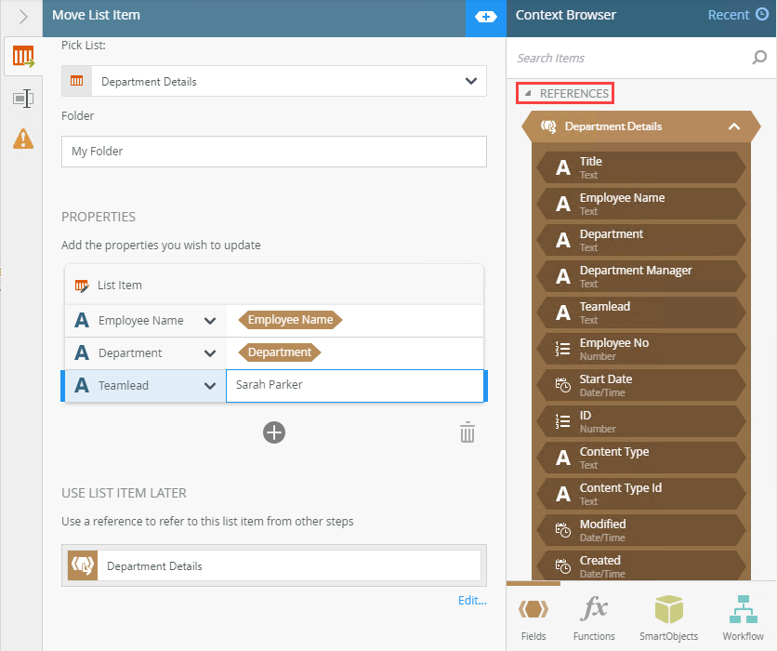Open the Pick List dropdown
The image size is (777, 651).
click(x=469, y=82)
